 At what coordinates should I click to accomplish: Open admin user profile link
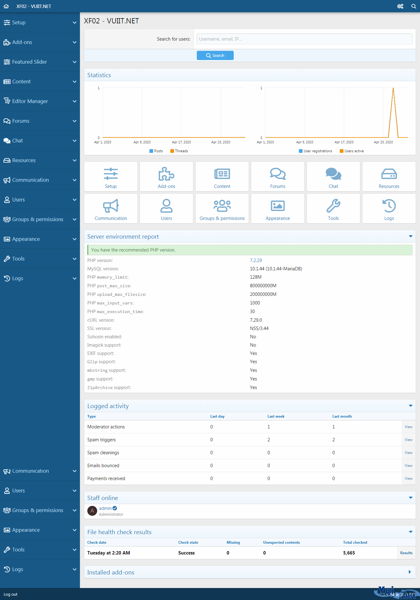click(x=105, y=508)
